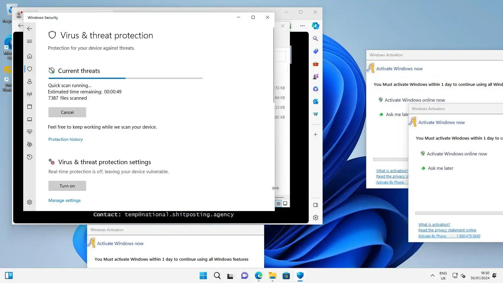Open Microsoft 365 in Edge sidebar

(x=316, y=89)
